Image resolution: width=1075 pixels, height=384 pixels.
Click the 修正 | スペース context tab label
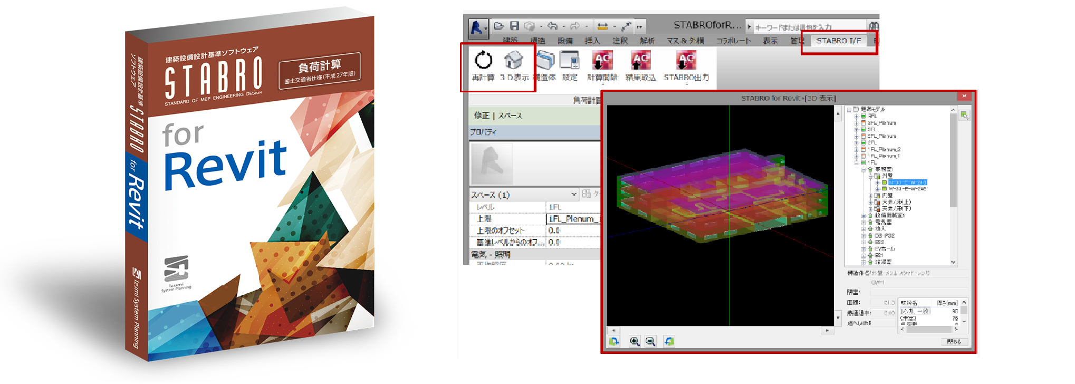(x=498, y=116)
